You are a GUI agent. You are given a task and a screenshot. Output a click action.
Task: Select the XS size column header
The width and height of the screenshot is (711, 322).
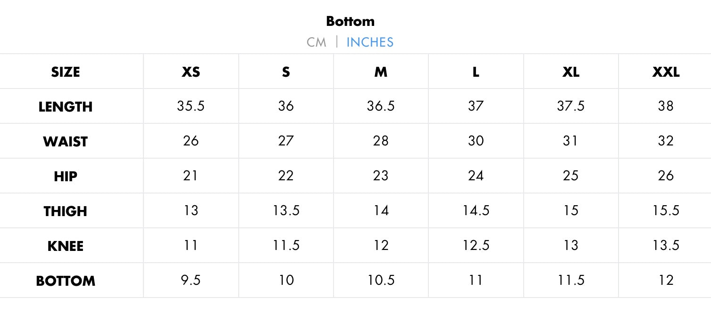pos(191,72)
